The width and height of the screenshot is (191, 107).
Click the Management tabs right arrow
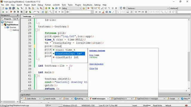coord(17,19)
